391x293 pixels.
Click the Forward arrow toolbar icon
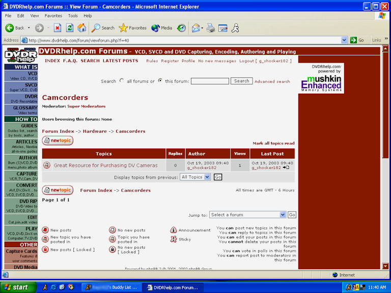coord(39,28)
